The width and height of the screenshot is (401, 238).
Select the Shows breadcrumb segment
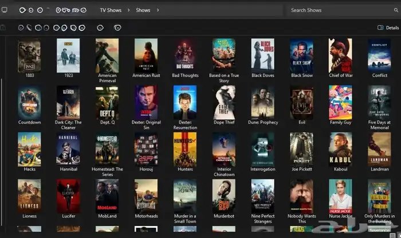[143, 10]
